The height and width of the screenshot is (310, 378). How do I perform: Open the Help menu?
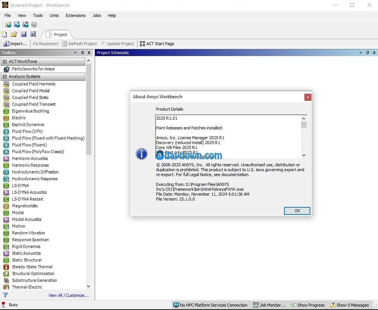click(112, 15)
